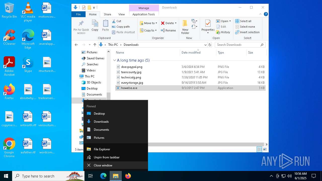
Task: Click the taskbar search box
Action: pos(49,176)
